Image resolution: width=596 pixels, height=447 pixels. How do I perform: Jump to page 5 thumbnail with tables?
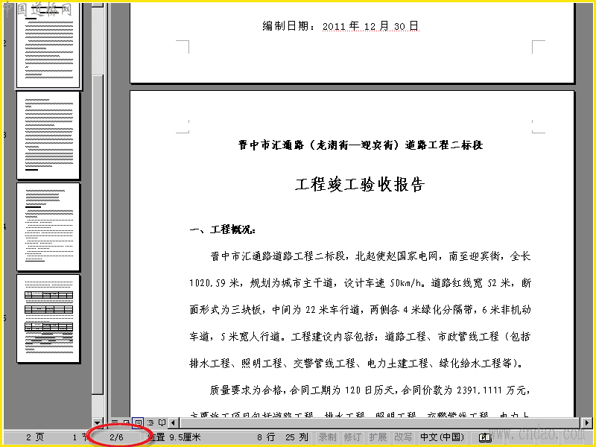(48, 319)
